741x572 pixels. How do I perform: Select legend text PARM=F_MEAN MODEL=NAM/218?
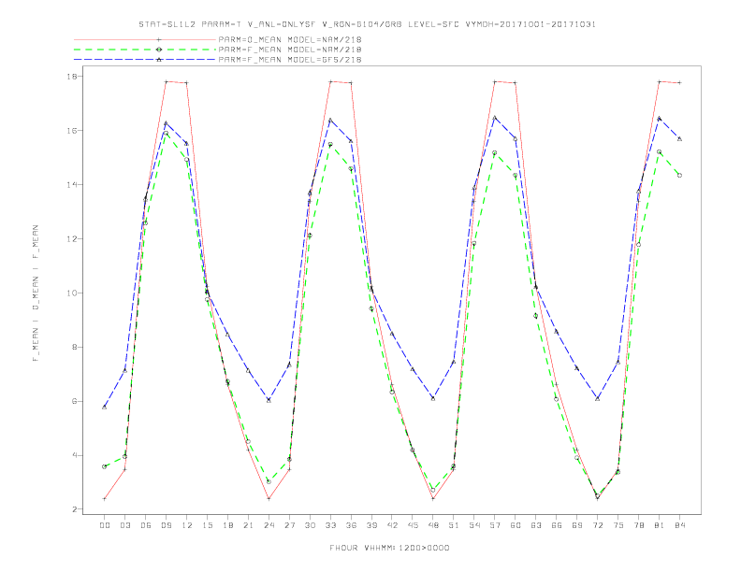[x=290, y=50]
